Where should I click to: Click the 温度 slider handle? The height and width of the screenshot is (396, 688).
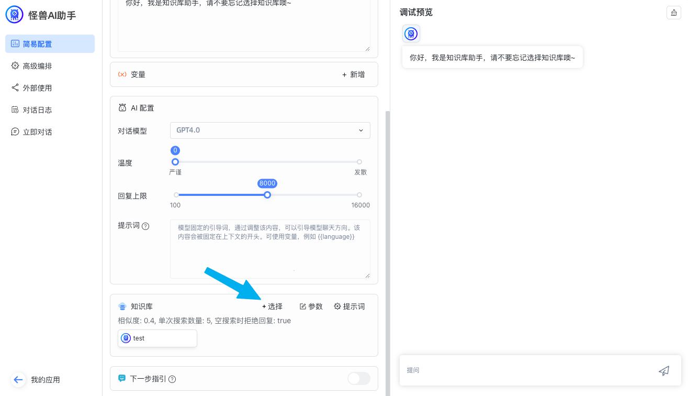(175, 162)
